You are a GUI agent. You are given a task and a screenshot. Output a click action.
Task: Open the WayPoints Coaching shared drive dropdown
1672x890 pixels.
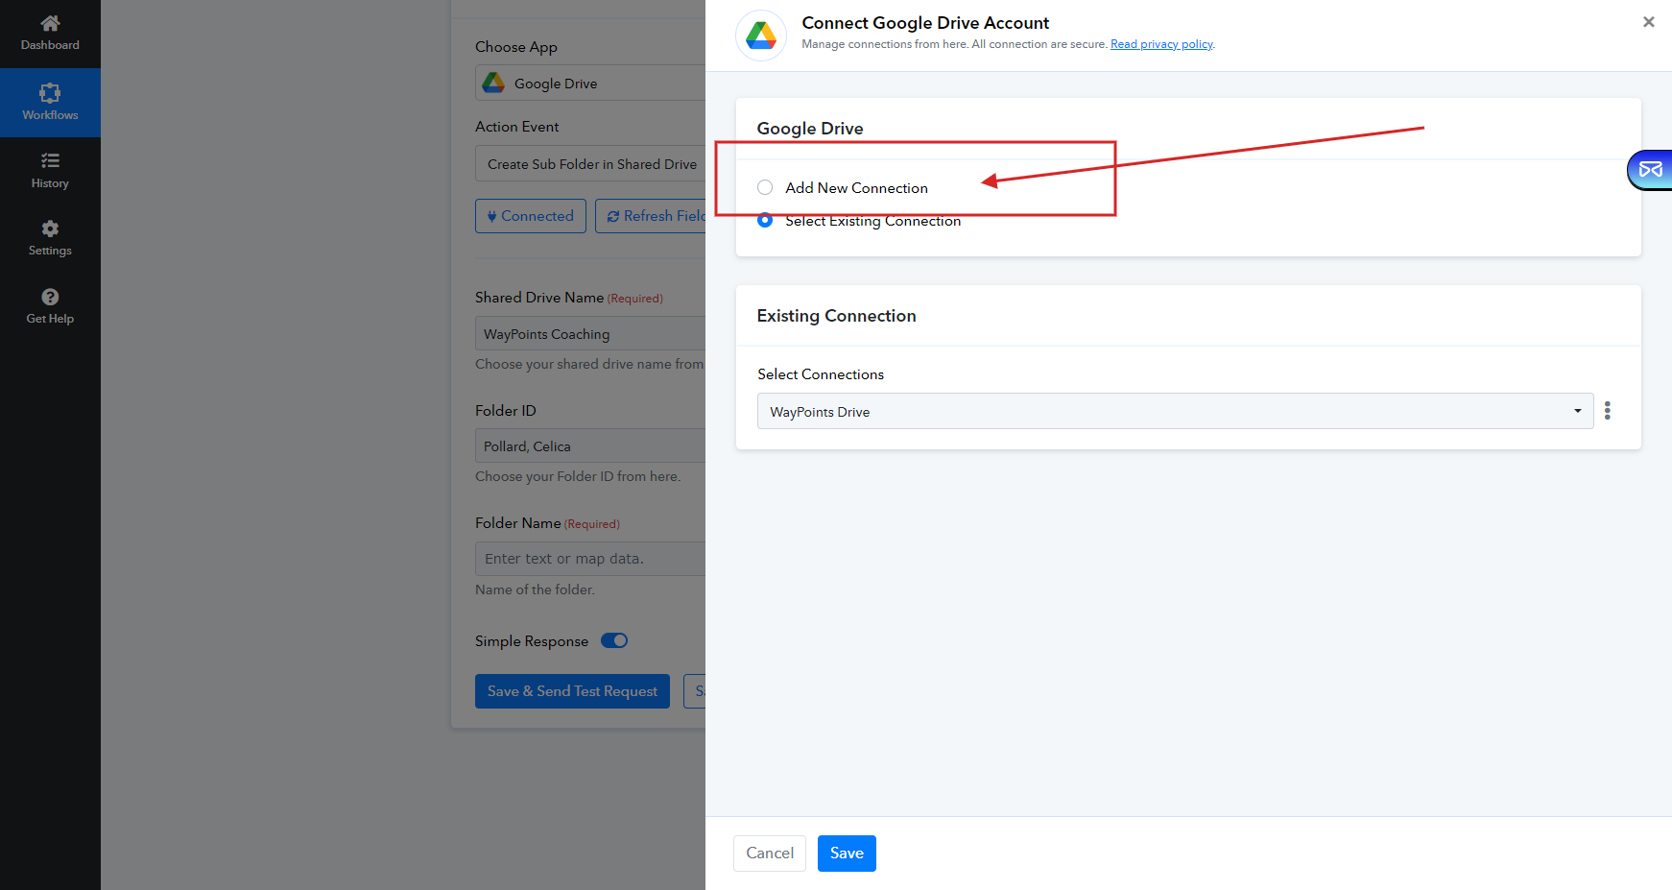[x=590, y=334]
